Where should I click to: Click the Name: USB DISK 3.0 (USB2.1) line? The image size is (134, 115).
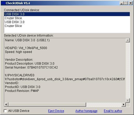pos(27,40)
